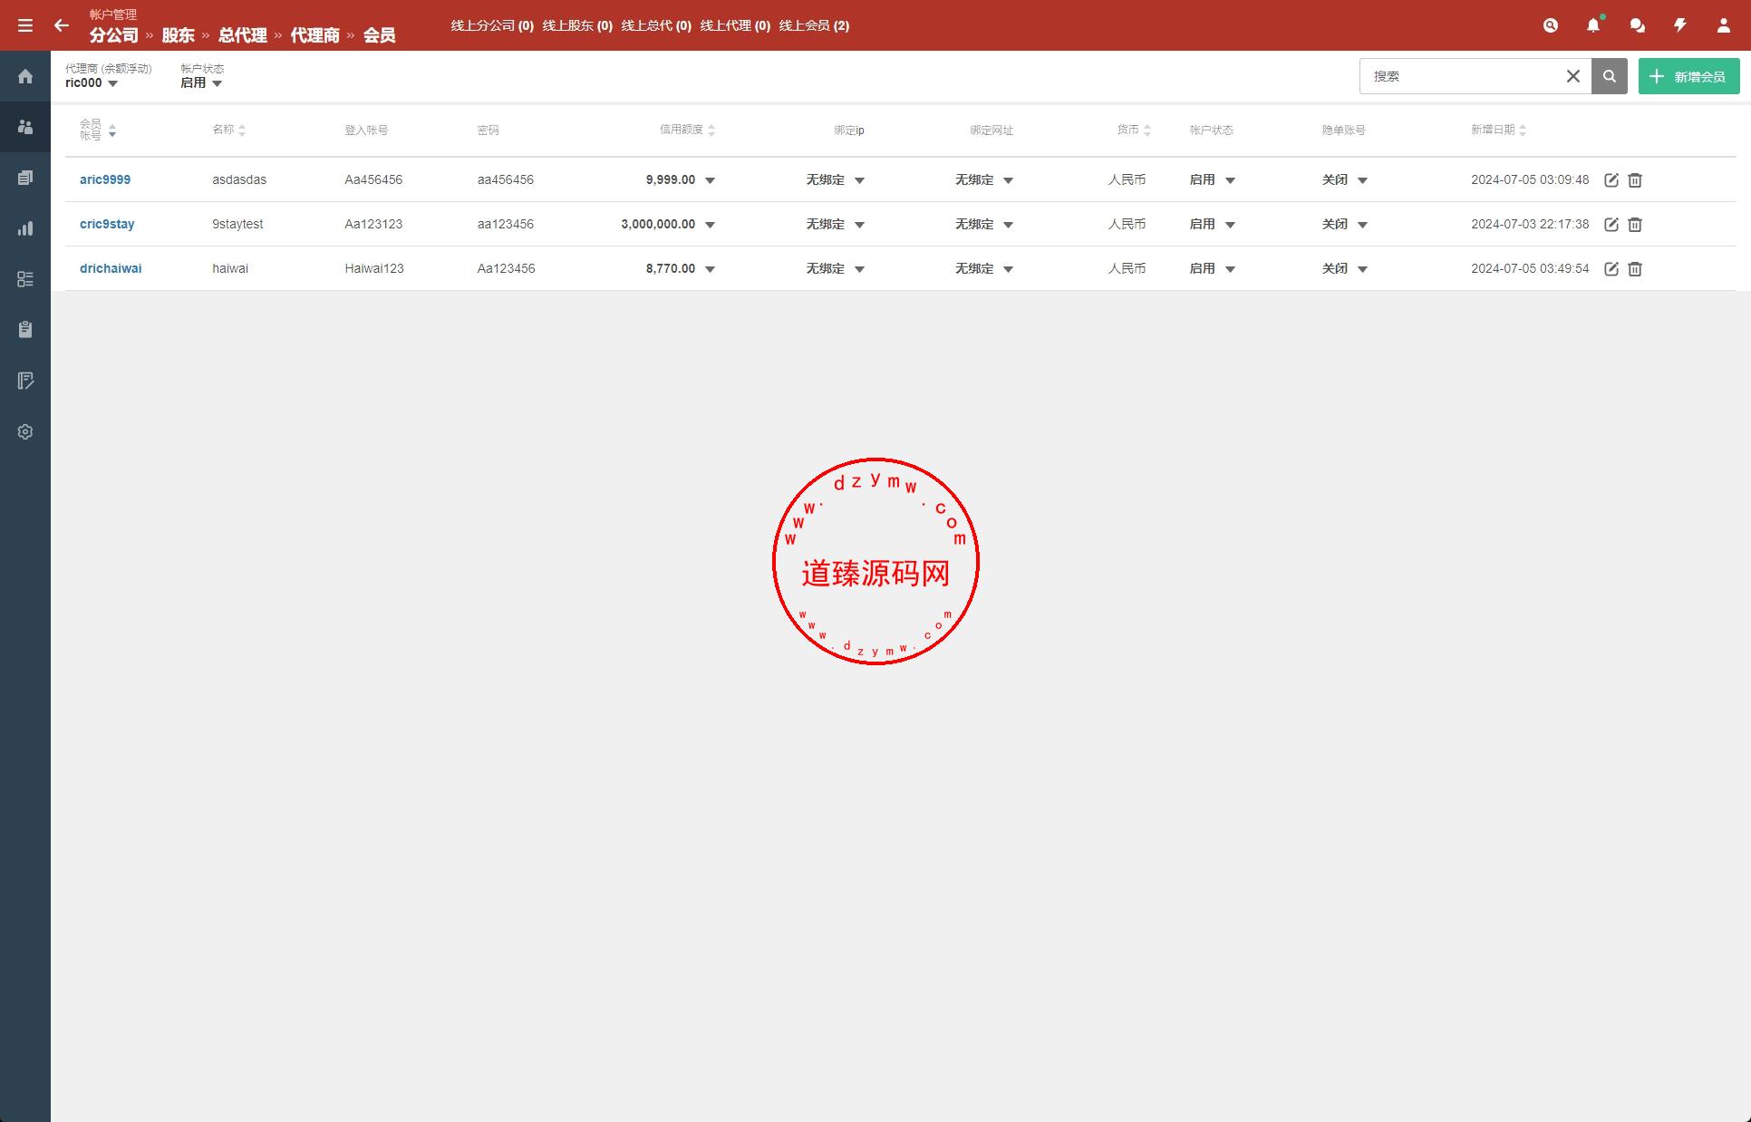Open the notifications bell

[x=1593, y=25]
